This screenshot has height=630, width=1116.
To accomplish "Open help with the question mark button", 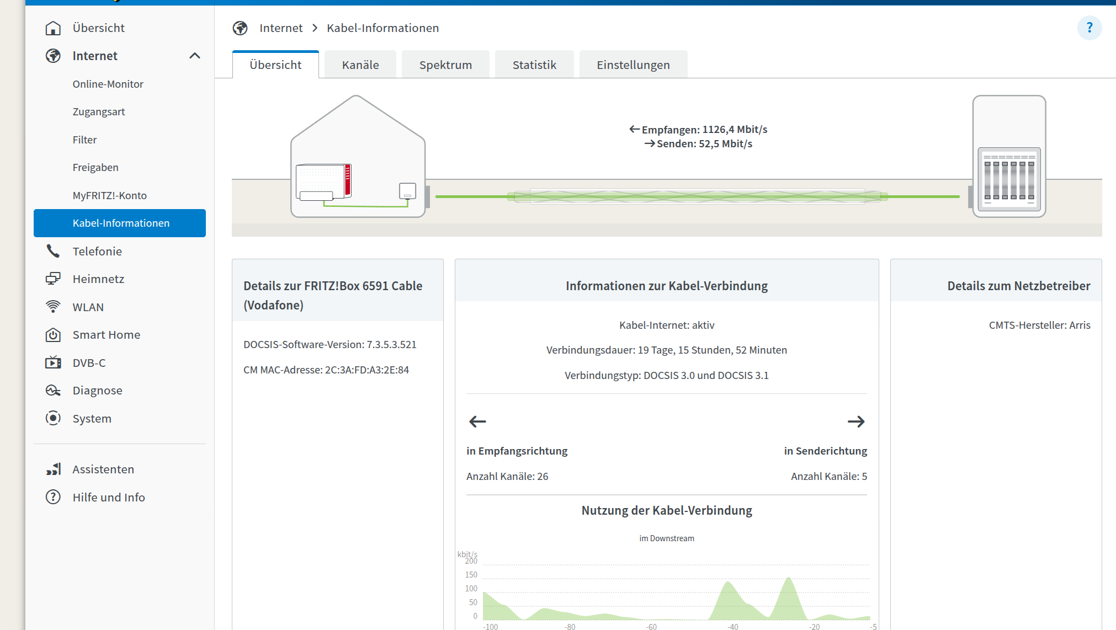I will tap(1089, 28).
